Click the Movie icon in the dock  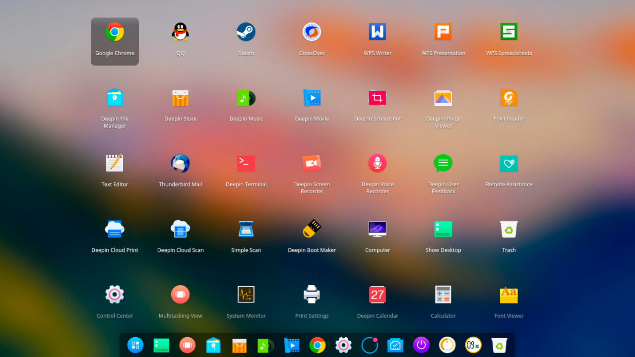(x=291, y=345)
